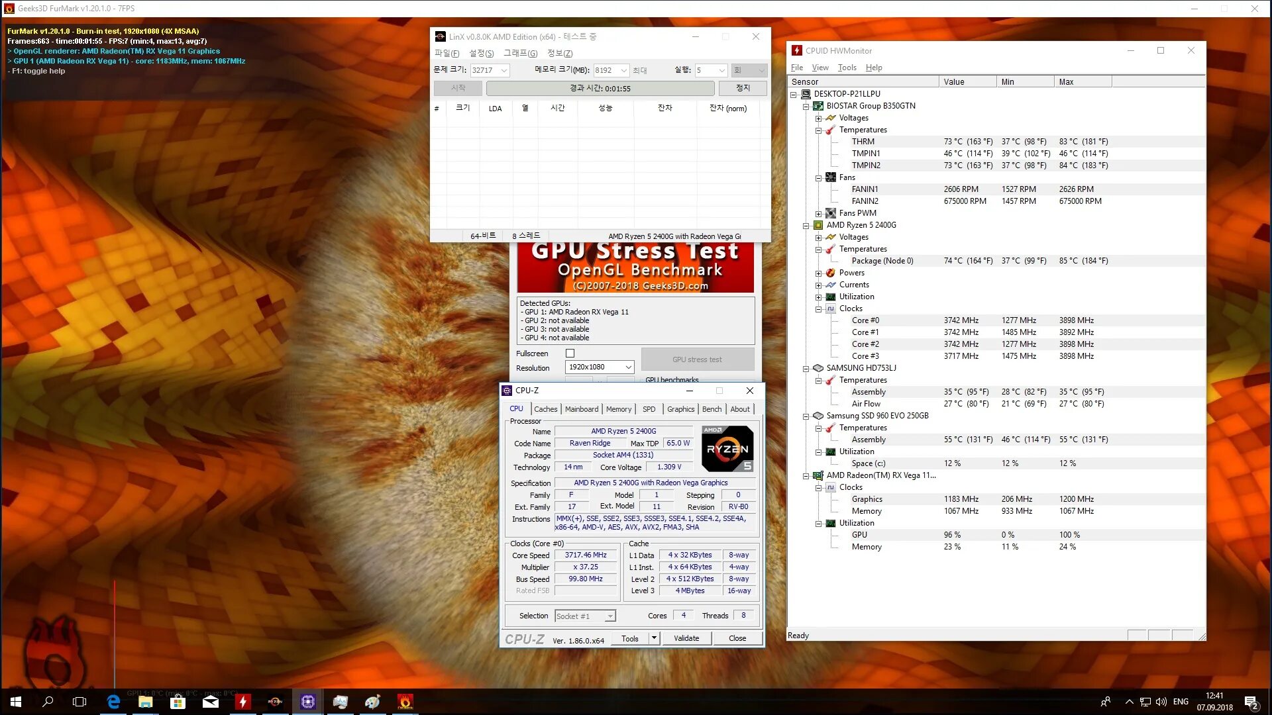The height and width of the screenshot is (715, 1272).
Task: Collapse the SAMSUNG HD753LJ node
Action: [806, 369]
